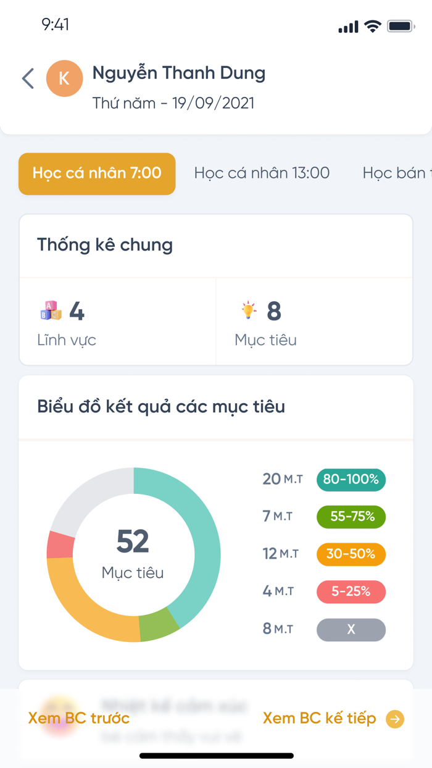The width and height of the screenshot is (432, 768).
Task: Tap the orange arrow next to Xem BC kế tiếp
Action: point(393,718)
